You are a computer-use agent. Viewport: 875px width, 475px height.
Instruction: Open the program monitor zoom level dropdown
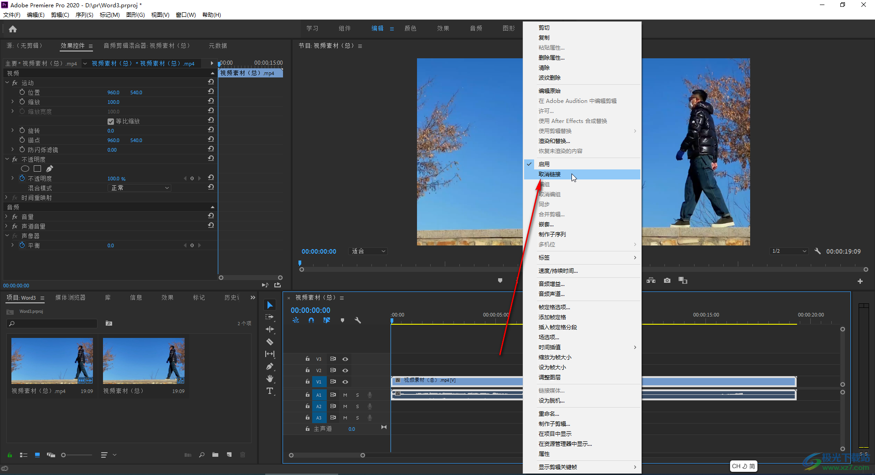coord(368,251)
